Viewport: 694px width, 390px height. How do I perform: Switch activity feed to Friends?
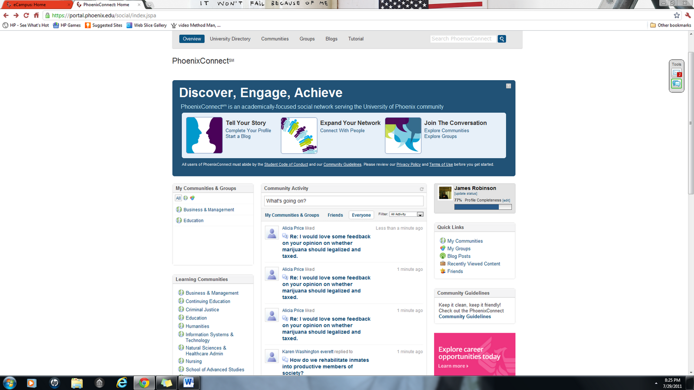(x=335, y=215)
